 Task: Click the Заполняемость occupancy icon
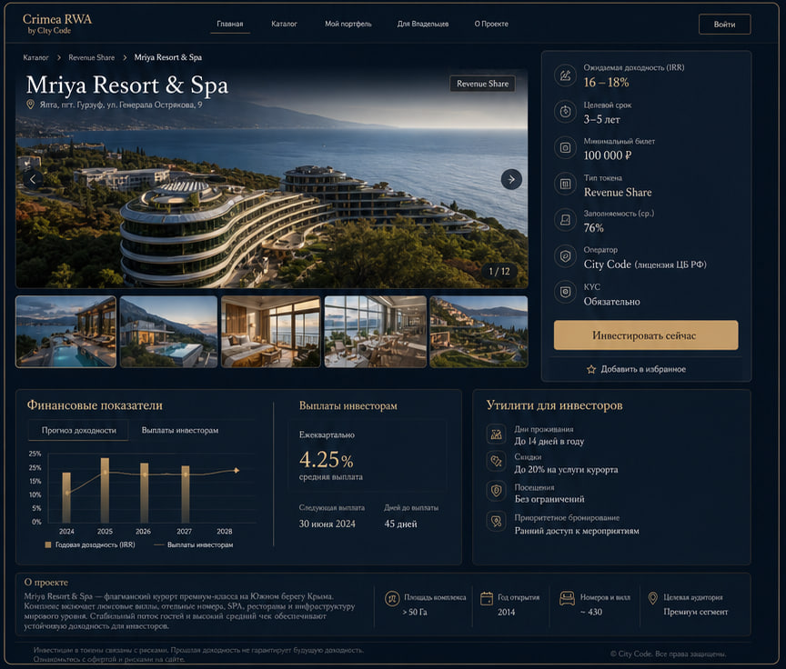coord(565,220)
